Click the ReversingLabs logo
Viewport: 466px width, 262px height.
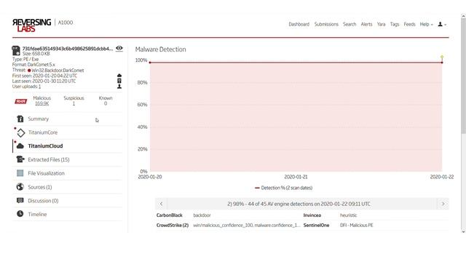pos(31,25)
